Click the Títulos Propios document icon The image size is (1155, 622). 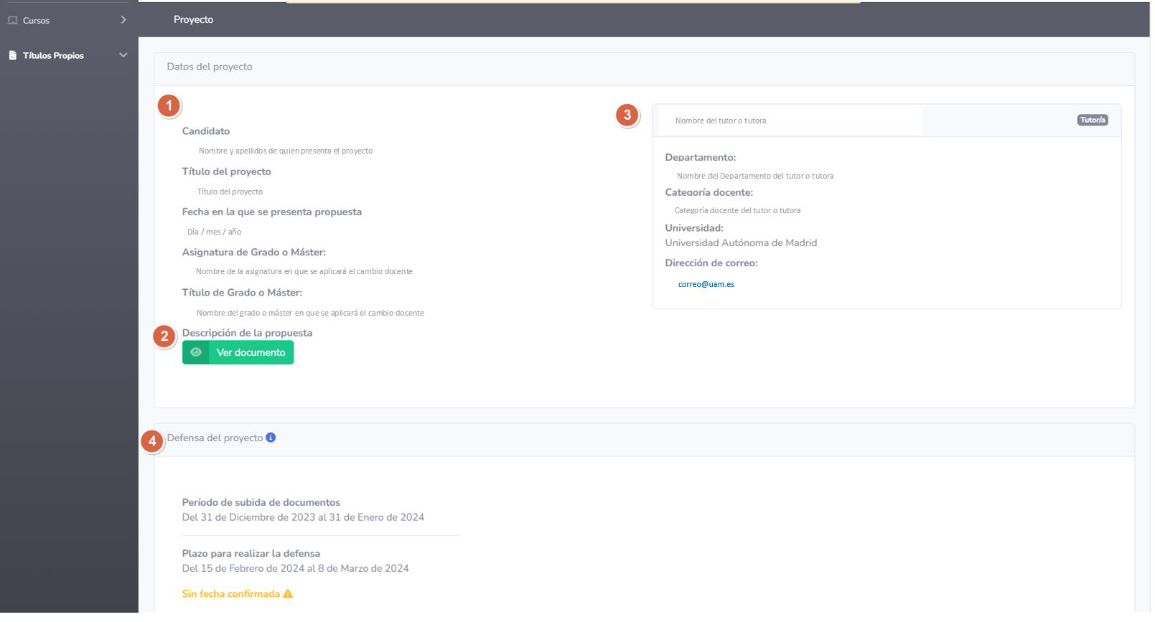(x=12, y=55)
